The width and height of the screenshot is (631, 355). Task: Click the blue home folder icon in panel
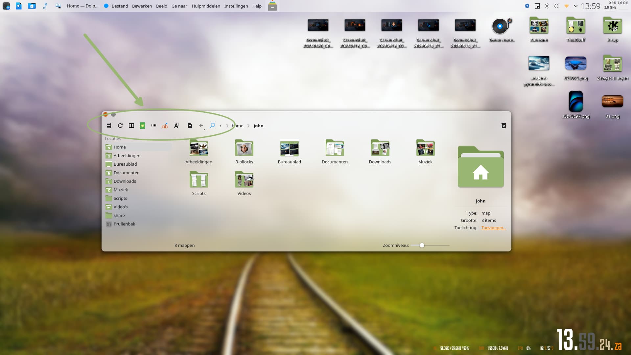pyautogui.click(x=32, y=6)
